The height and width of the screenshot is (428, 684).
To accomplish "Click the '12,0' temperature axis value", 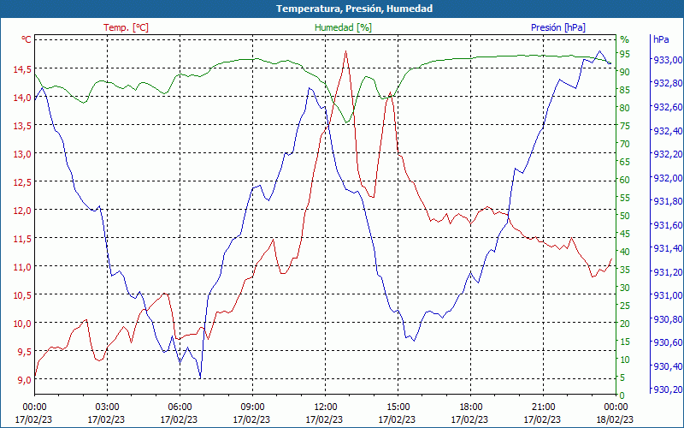I will coord(22,211).
